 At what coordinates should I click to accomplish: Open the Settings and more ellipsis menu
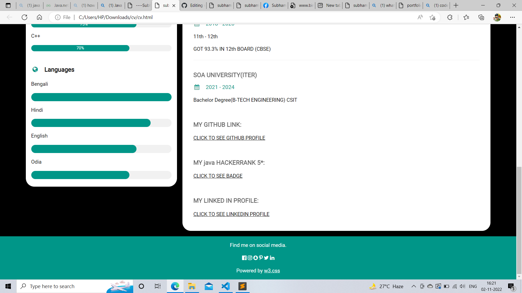(x=512, y=17)
